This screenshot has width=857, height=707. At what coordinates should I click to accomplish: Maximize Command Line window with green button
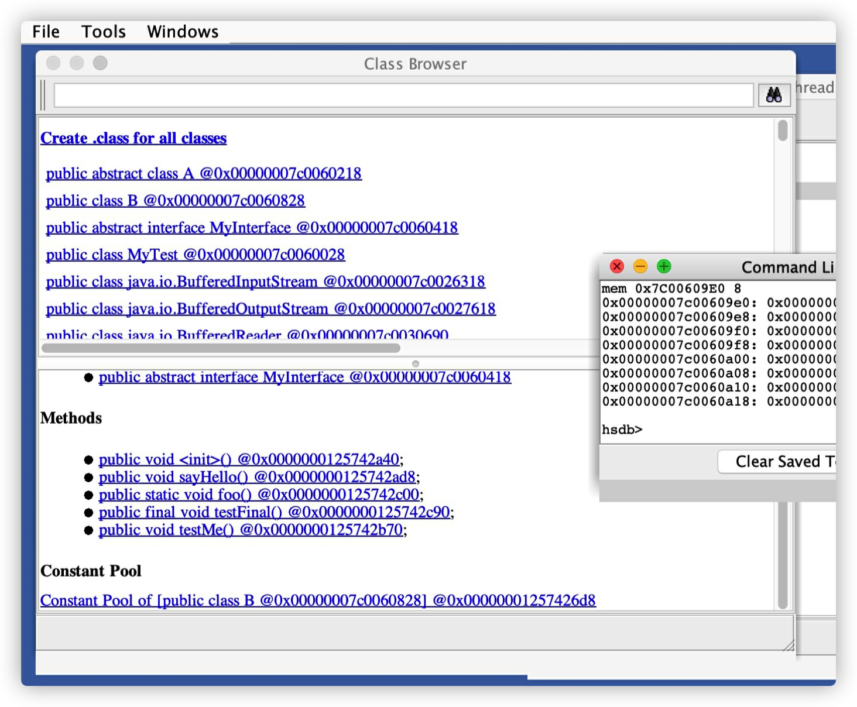pyautogui.click(x=664, y=267)
